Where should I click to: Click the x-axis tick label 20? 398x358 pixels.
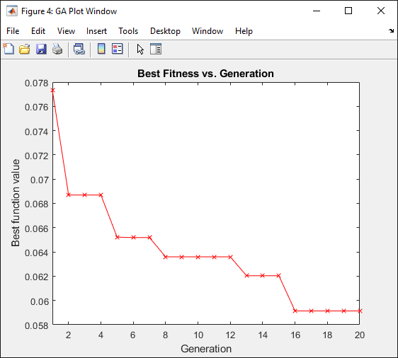pos(360,335)
